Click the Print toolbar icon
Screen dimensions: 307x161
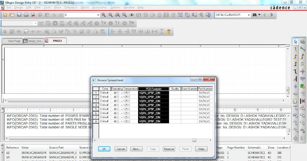[x=26, y=15]
